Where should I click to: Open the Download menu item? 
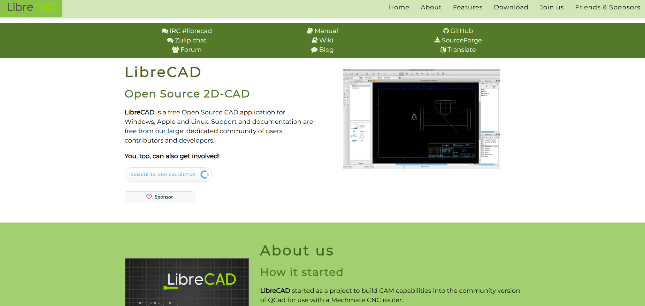511,7
